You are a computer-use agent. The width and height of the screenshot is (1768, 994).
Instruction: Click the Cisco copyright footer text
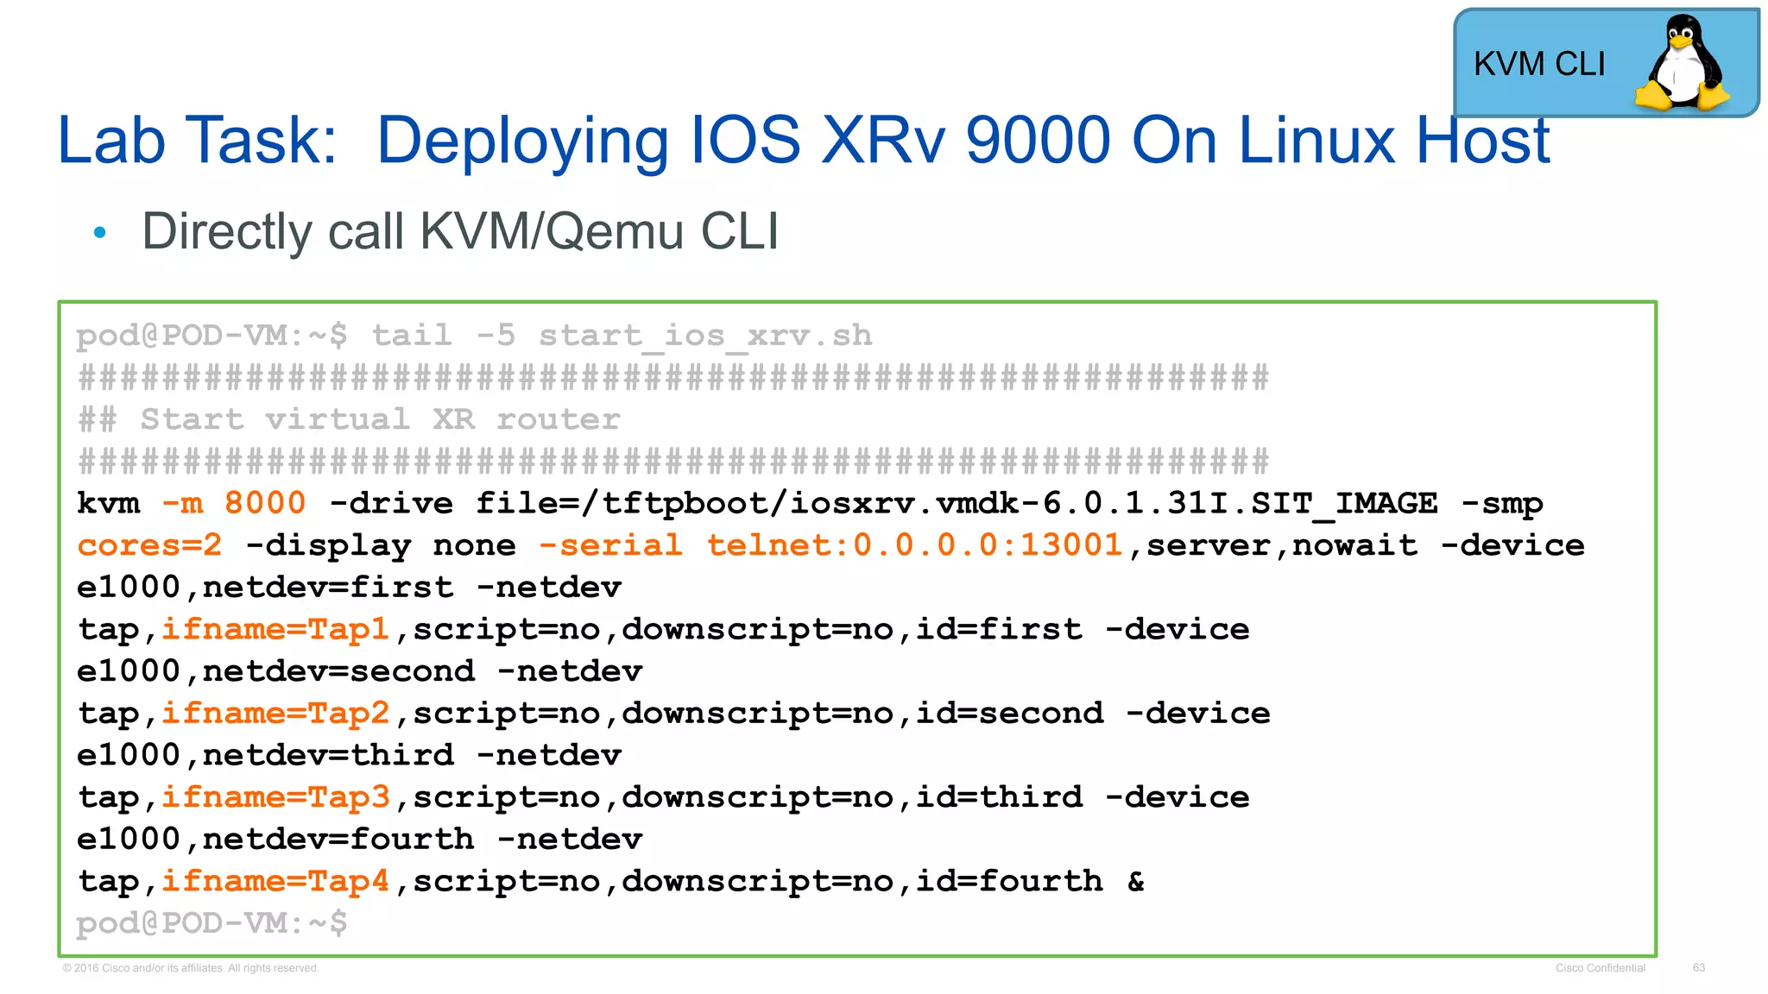[x=191, y=968]
